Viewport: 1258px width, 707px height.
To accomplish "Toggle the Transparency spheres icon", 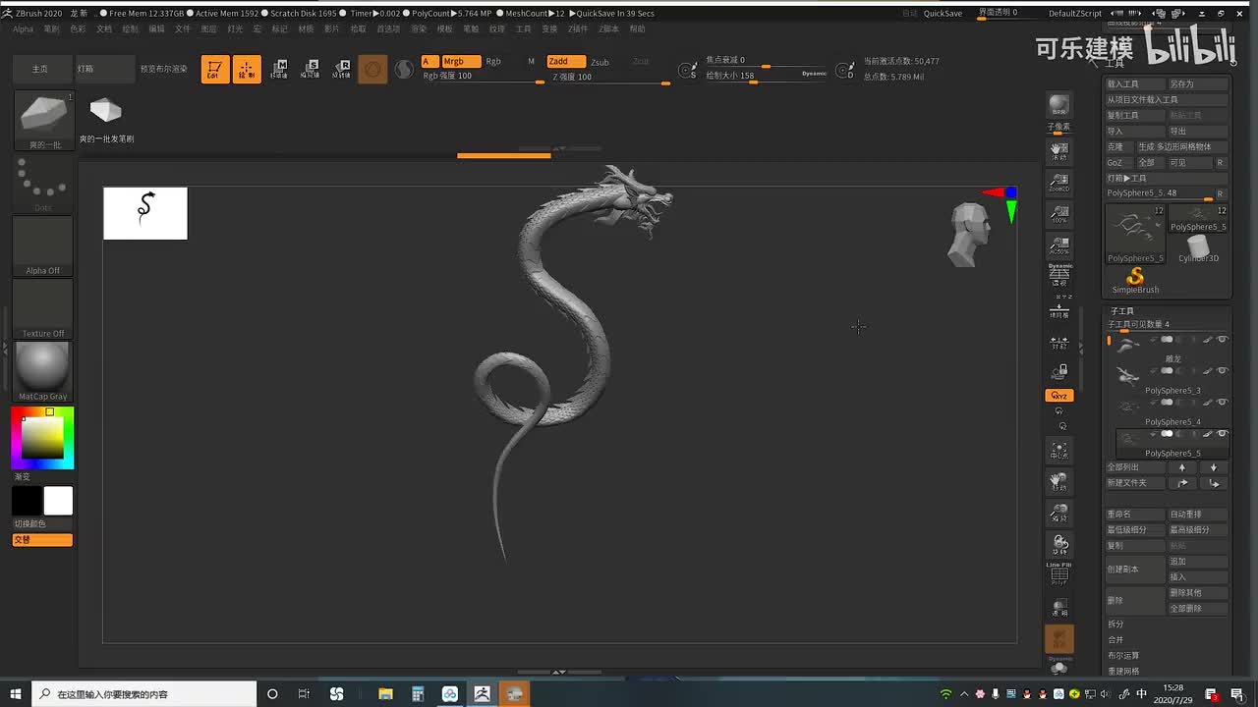I will [x=1058, y=608].
